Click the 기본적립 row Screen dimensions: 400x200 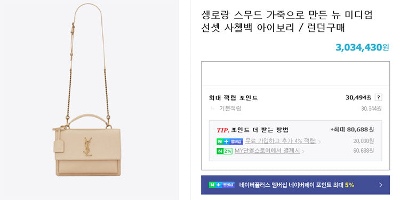295,109
